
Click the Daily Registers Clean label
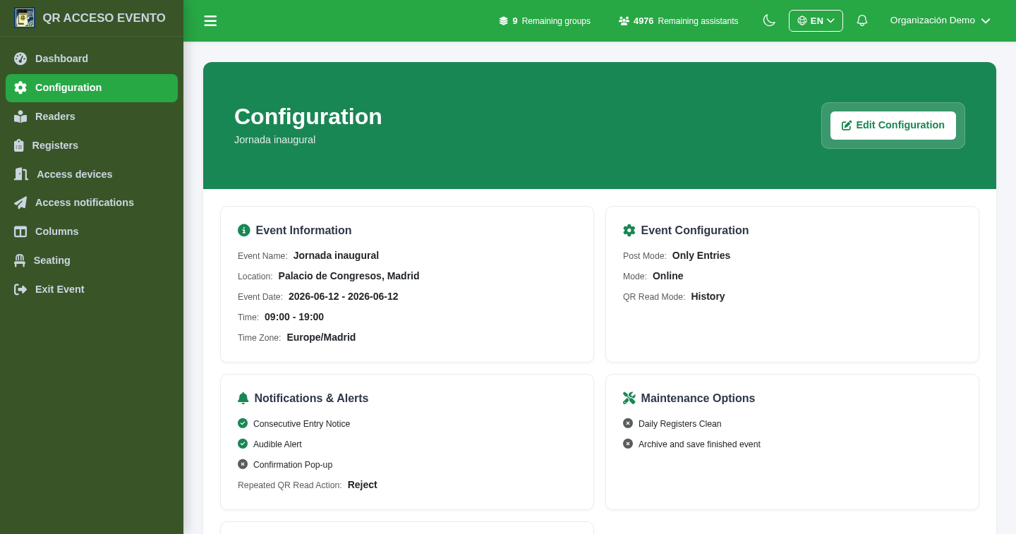[679, 424]
